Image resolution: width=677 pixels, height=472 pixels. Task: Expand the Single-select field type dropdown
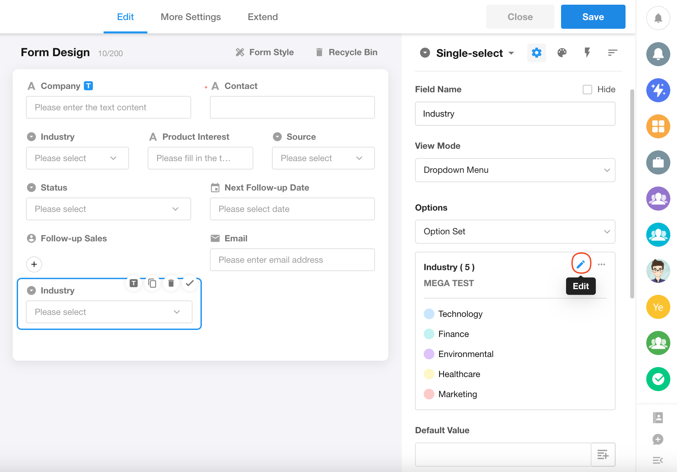coord(511,53)
